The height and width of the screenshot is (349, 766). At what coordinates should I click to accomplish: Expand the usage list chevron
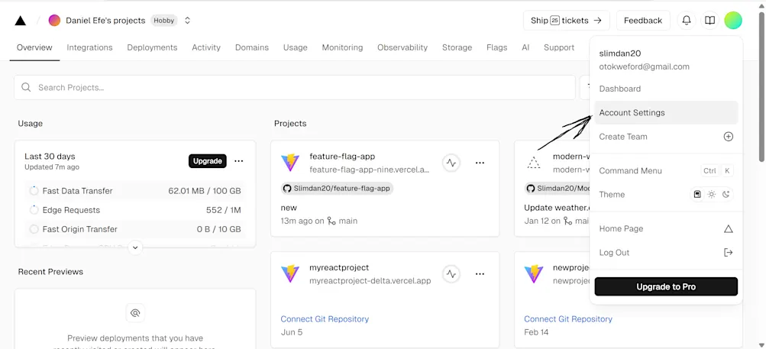click(135, 247)
